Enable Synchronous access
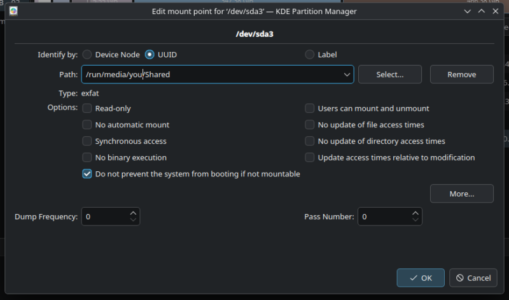This screenshot has width=509, height=300. [x=87, y=141]
